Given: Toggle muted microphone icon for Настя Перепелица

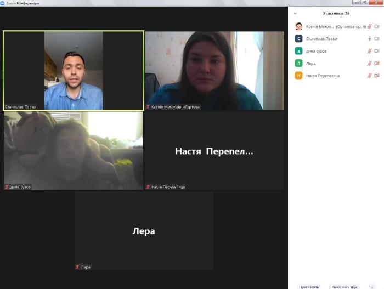Looking at the screenshot, I should [370, 76].
